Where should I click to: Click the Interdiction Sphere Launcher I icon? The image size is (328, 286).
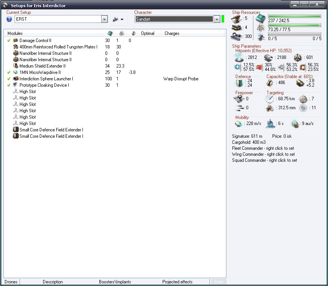pos(15,79)
